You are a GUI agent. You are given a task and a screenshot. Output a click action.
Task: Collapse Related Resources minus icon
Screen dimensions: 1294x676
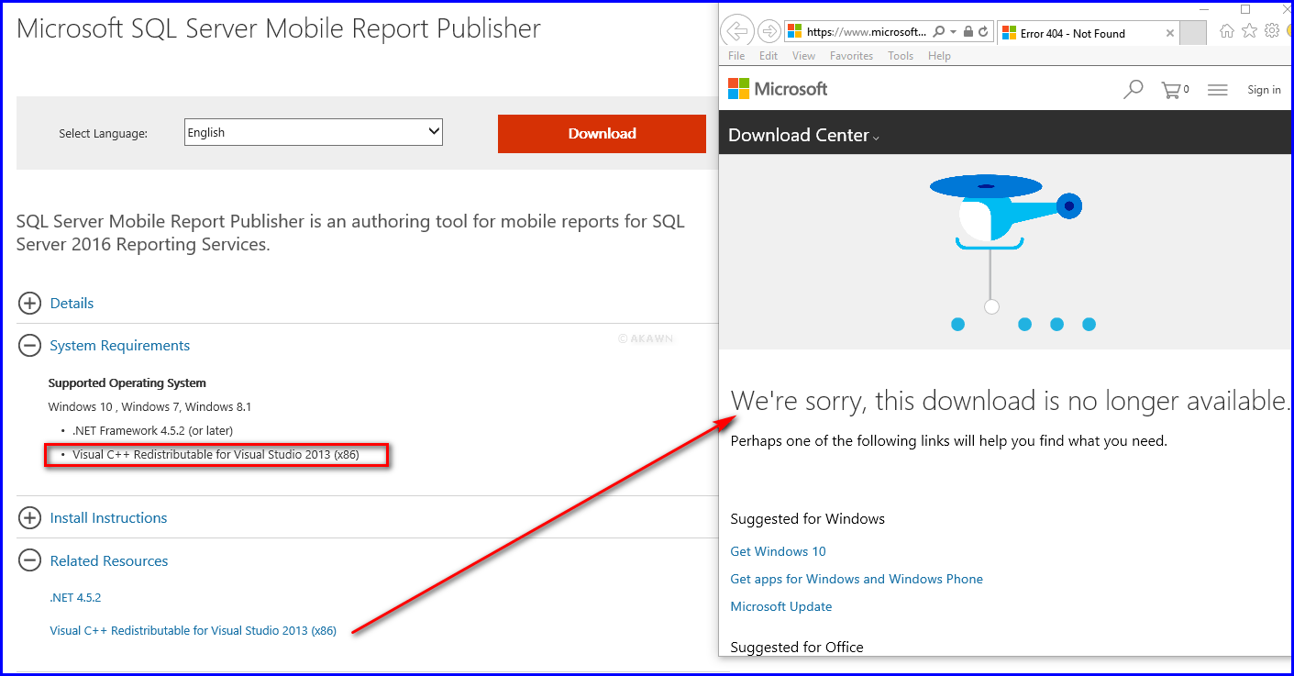point(30,560)
